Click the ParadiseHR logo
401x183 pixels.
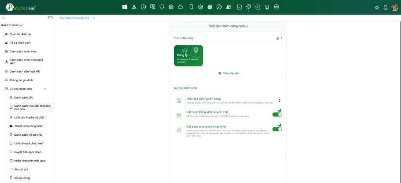pyautogui.click(x=20, y=7)
